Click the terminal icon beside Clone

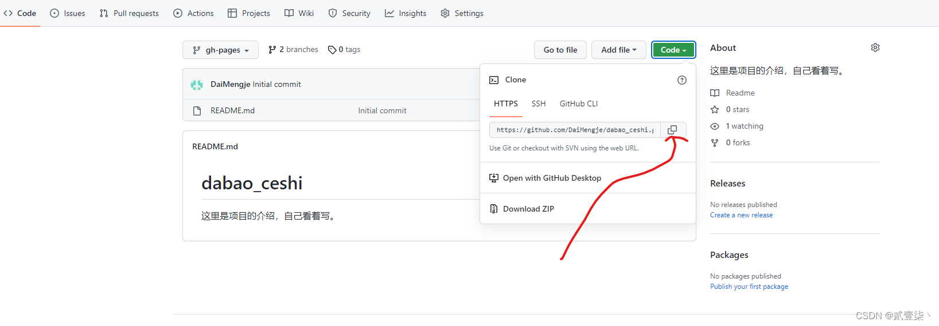[x=494, y=80]
